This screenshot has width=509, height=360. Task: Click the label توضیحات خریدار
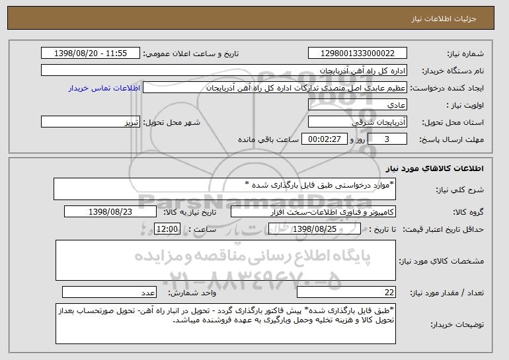[x=457, y=324]
